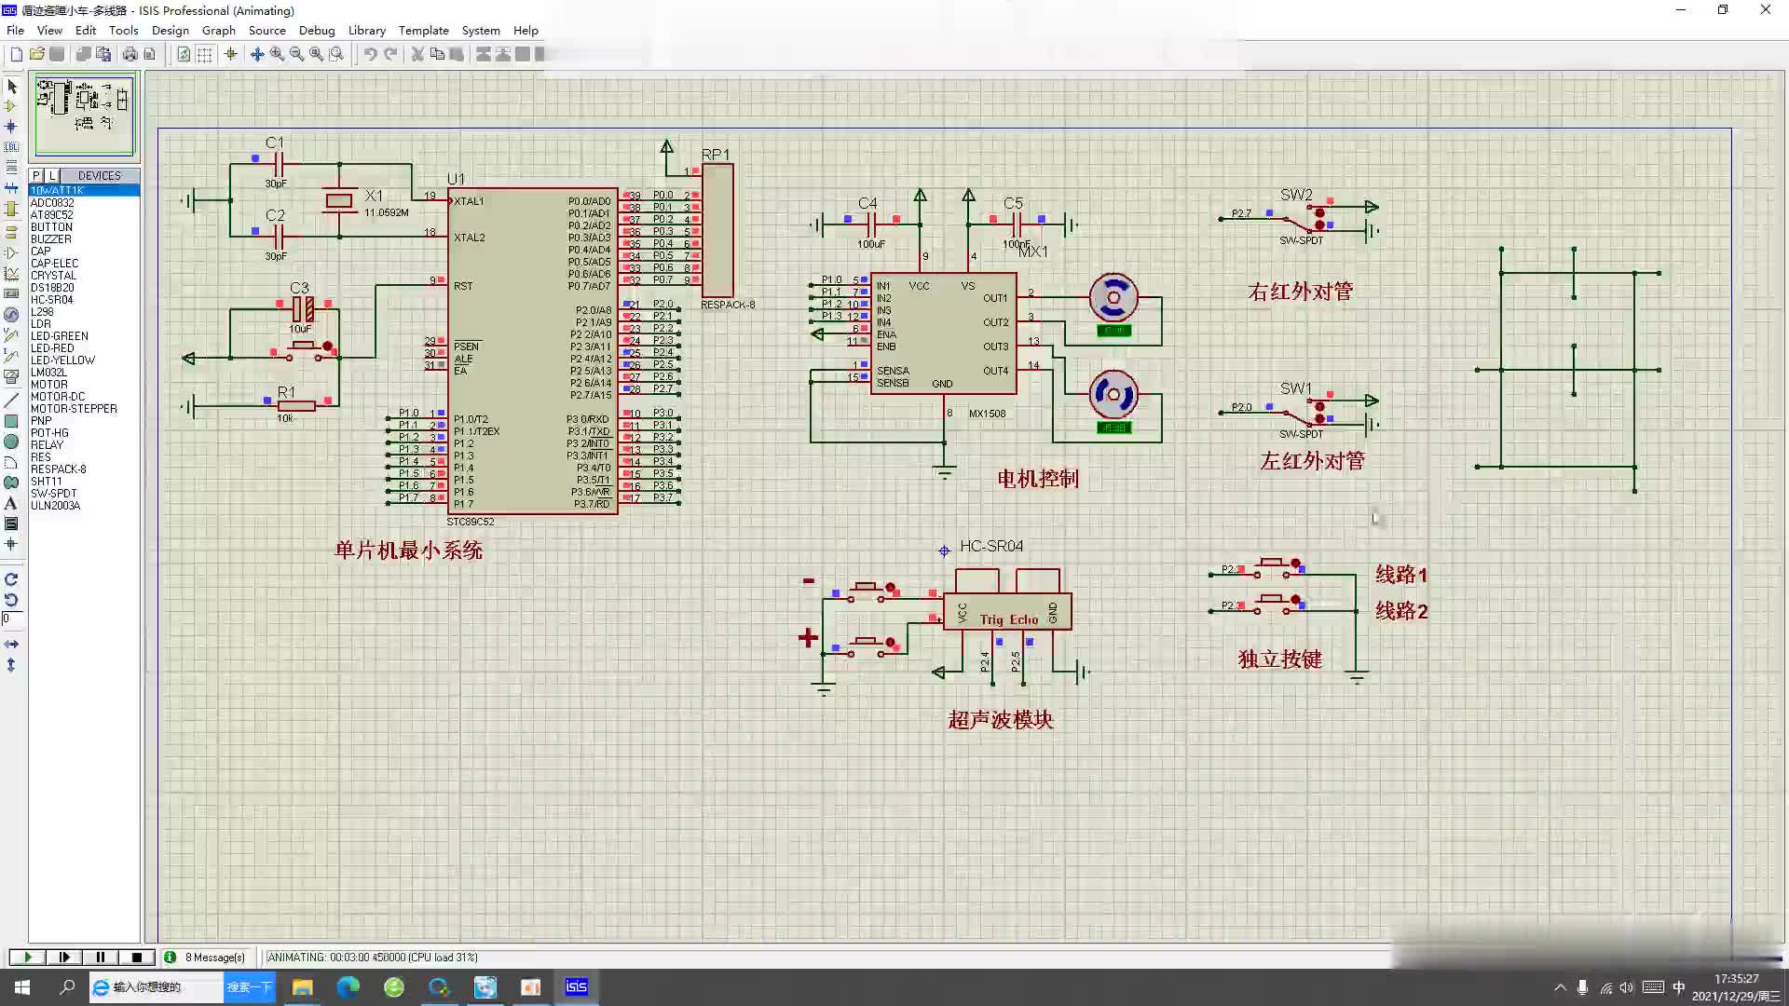Click the Rotate Anti-clockwise icon
Screen dimensions: 1789x1006
tap(11, 600)
